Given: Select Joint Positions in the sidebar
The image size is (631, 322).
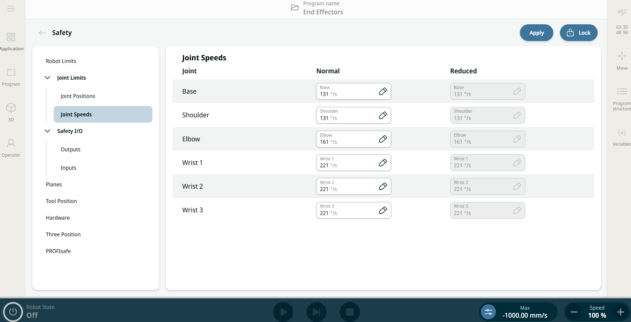Looking at the screenshot, I should coord(78,96).
